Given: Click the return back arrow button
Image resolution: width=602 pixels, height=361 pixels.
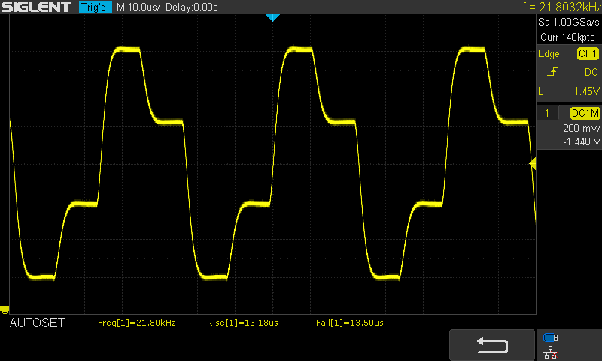Looking at the screenshot, I should [492, 345].
